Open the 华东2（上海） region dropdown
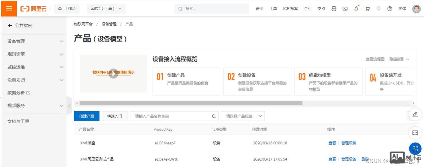Screen dimensions: 424x167 coord(106,9)
